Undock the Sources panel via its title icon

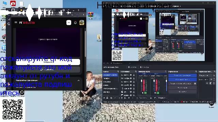coord(136,72)
